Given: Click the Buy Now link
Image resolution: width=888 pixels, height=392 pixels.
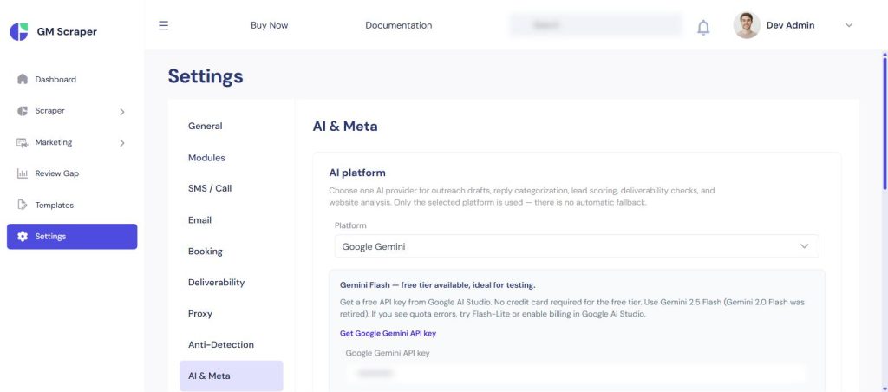Looking at the screenshot, I should tap(270, 25).
